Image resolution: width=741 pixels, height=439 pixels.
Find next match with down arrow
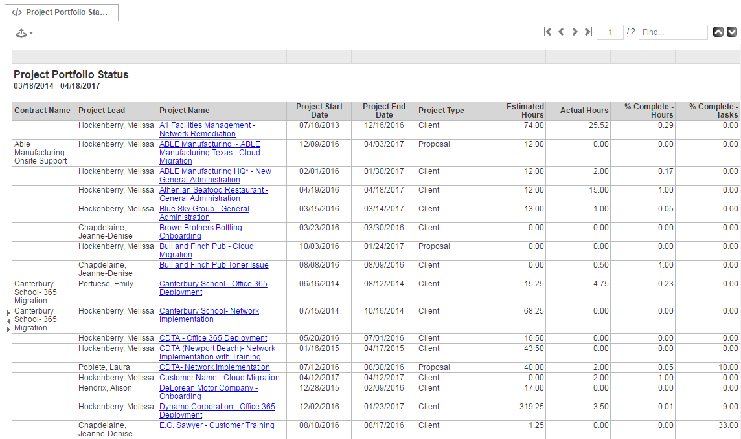(732, 32)
